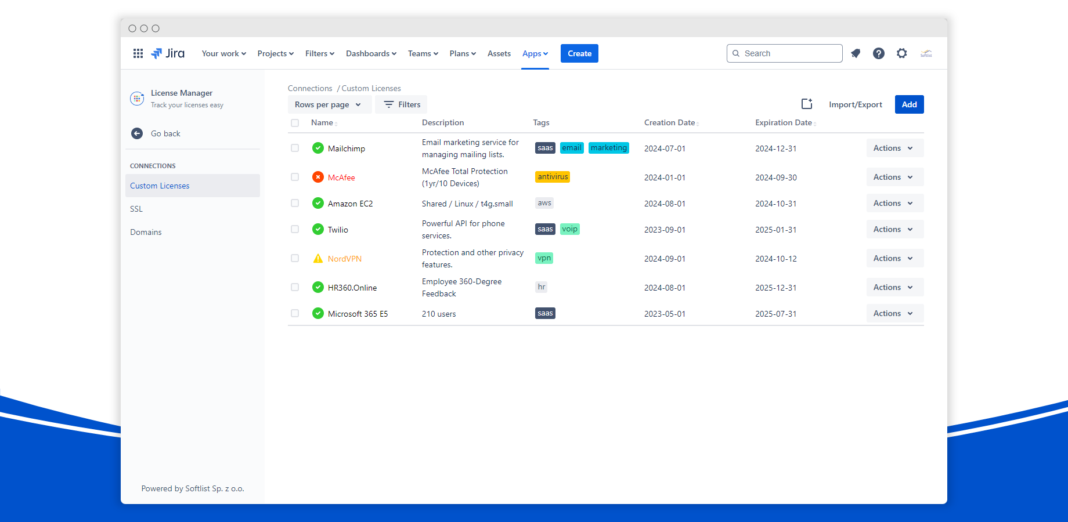
Task: Open the Filters top navigation menu
Action: coord(320,53)
